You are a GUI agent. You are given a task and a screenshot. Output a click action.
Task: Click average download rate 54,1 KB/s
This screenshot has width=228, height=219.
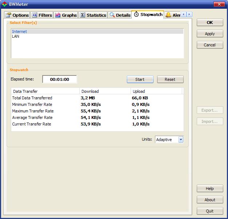[91, 117]
